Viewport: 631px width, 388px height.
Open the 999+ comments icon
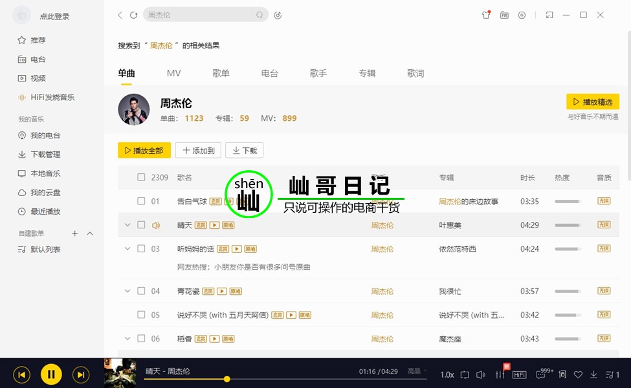click(540, 375)
